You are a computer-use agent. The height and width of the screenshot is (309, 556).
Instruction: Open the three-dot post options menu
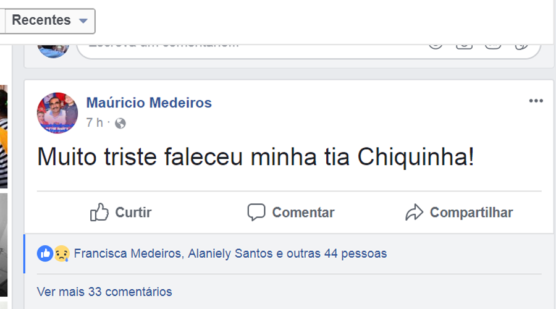[x=536, y=101]
